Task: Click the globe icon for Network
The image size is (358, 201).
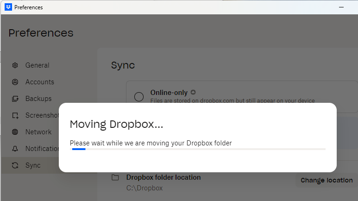Action: [x=15, y=132]
